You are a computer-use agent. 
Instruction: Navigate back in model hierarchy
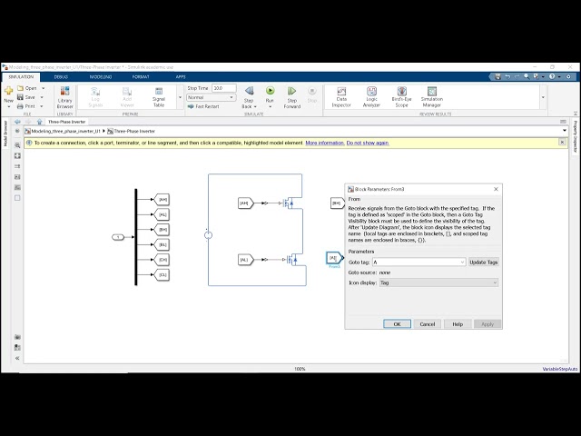click(x=17, y=122)
